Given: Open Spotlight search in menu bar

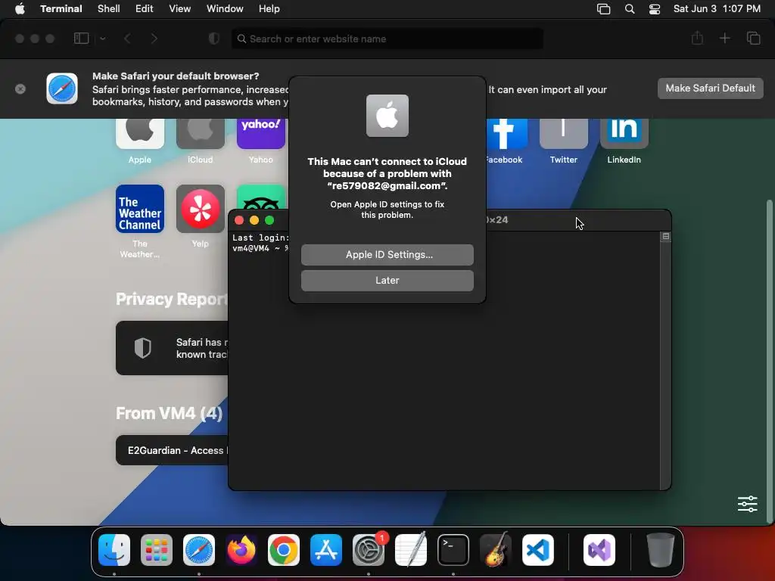Looking at the screenshot, I should pos(630,9).
